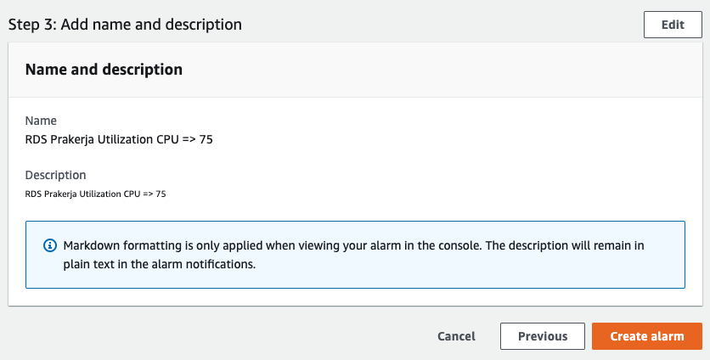Cancel the alarm creation

pos(456,336)
